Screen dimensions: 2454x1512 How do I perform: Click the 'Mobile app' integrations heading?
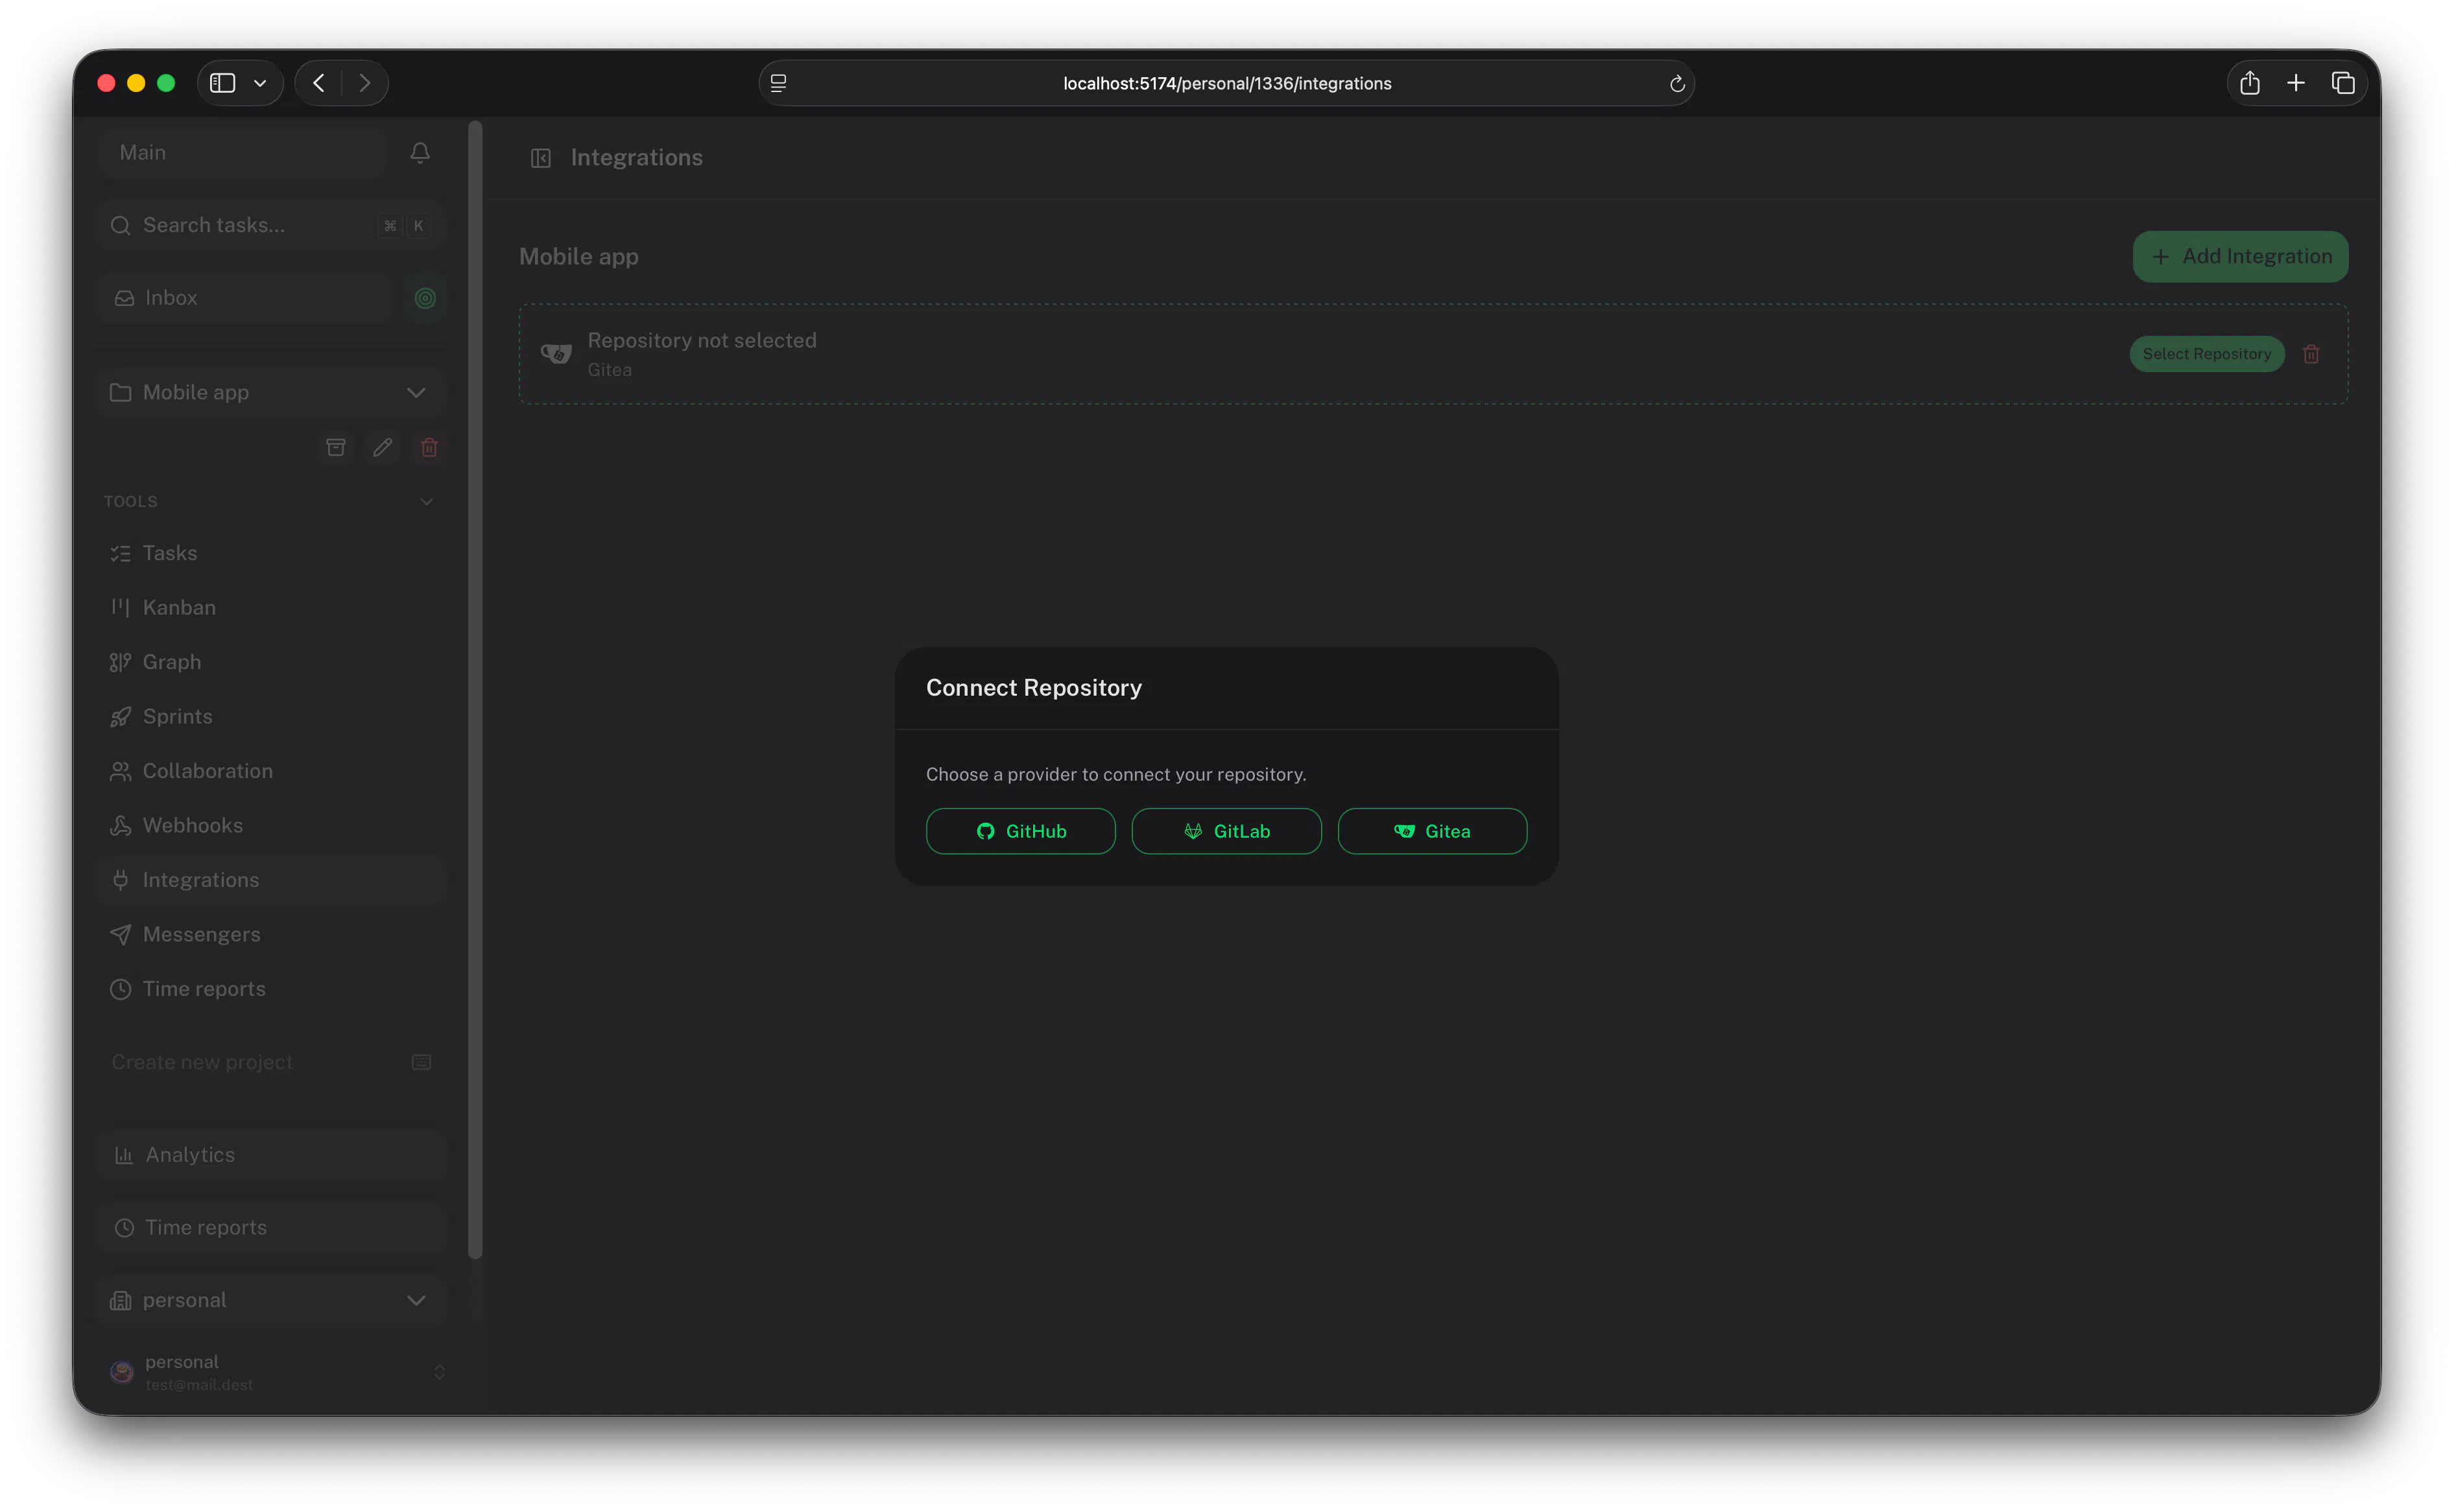[x=579, y=257]
